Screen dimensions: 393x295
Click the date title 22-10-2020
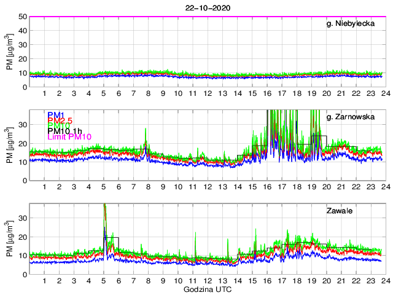click(203, 7)
